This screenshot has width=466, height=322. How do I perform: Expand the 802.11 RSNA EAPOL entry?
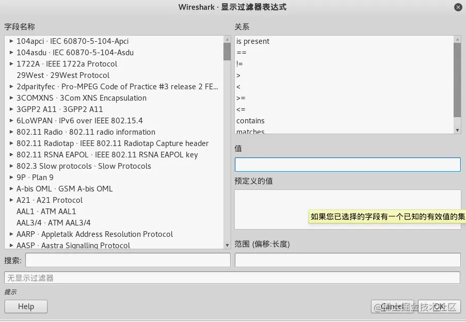point(11,154)
